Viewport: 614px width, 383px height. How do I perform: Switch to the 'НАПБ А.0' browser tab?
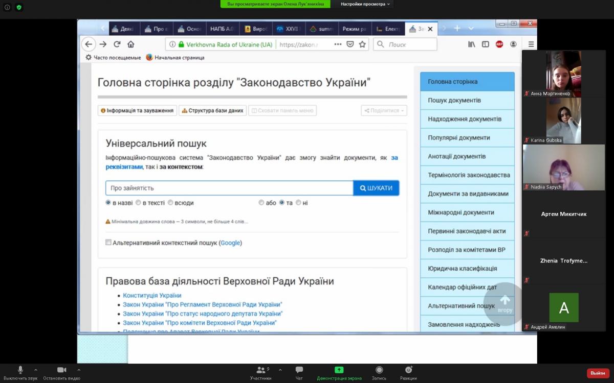223,29
